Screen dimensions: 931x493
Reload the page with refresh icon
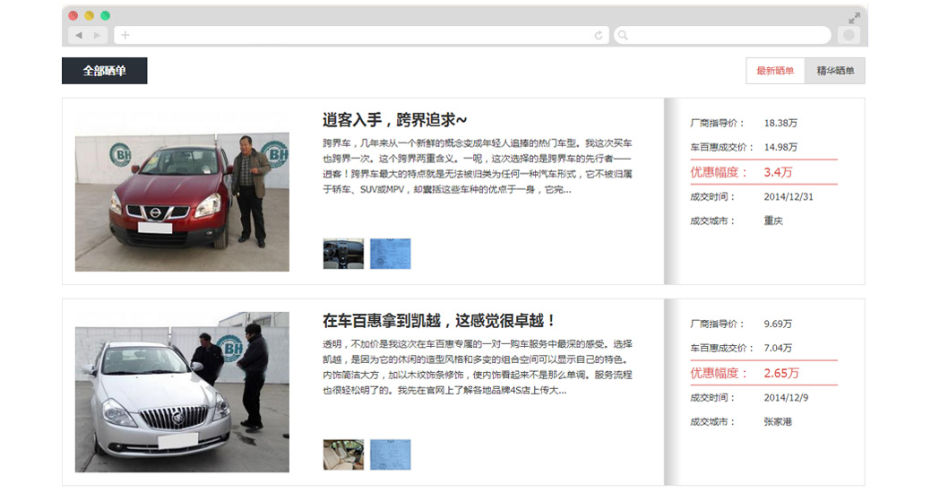[x=599, y=36]
